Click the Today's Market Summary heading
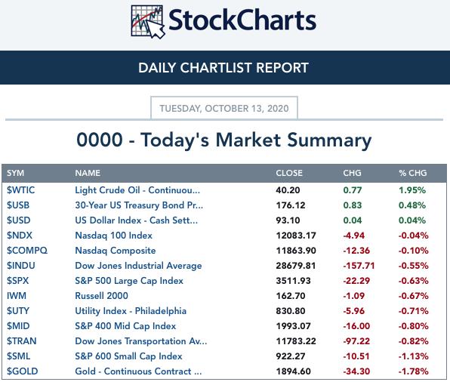 pos(224,140)
